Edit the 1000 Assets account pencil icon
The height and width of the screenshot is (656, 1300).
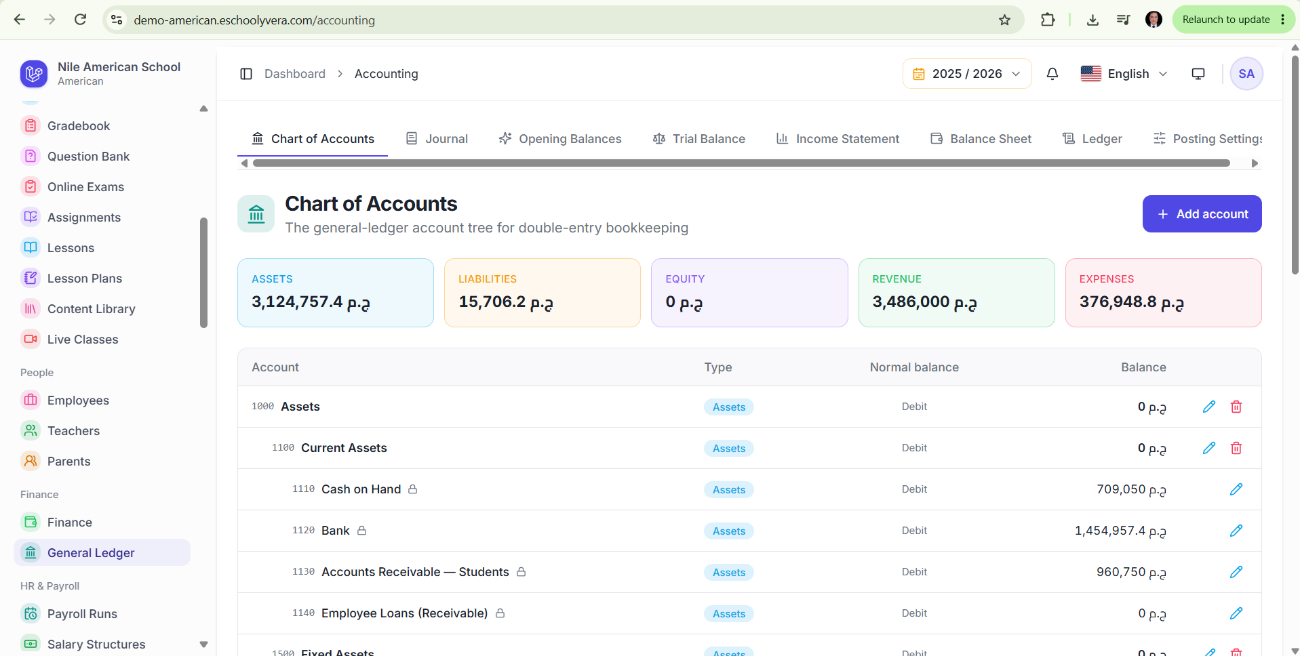click(x=1209, y=407)
